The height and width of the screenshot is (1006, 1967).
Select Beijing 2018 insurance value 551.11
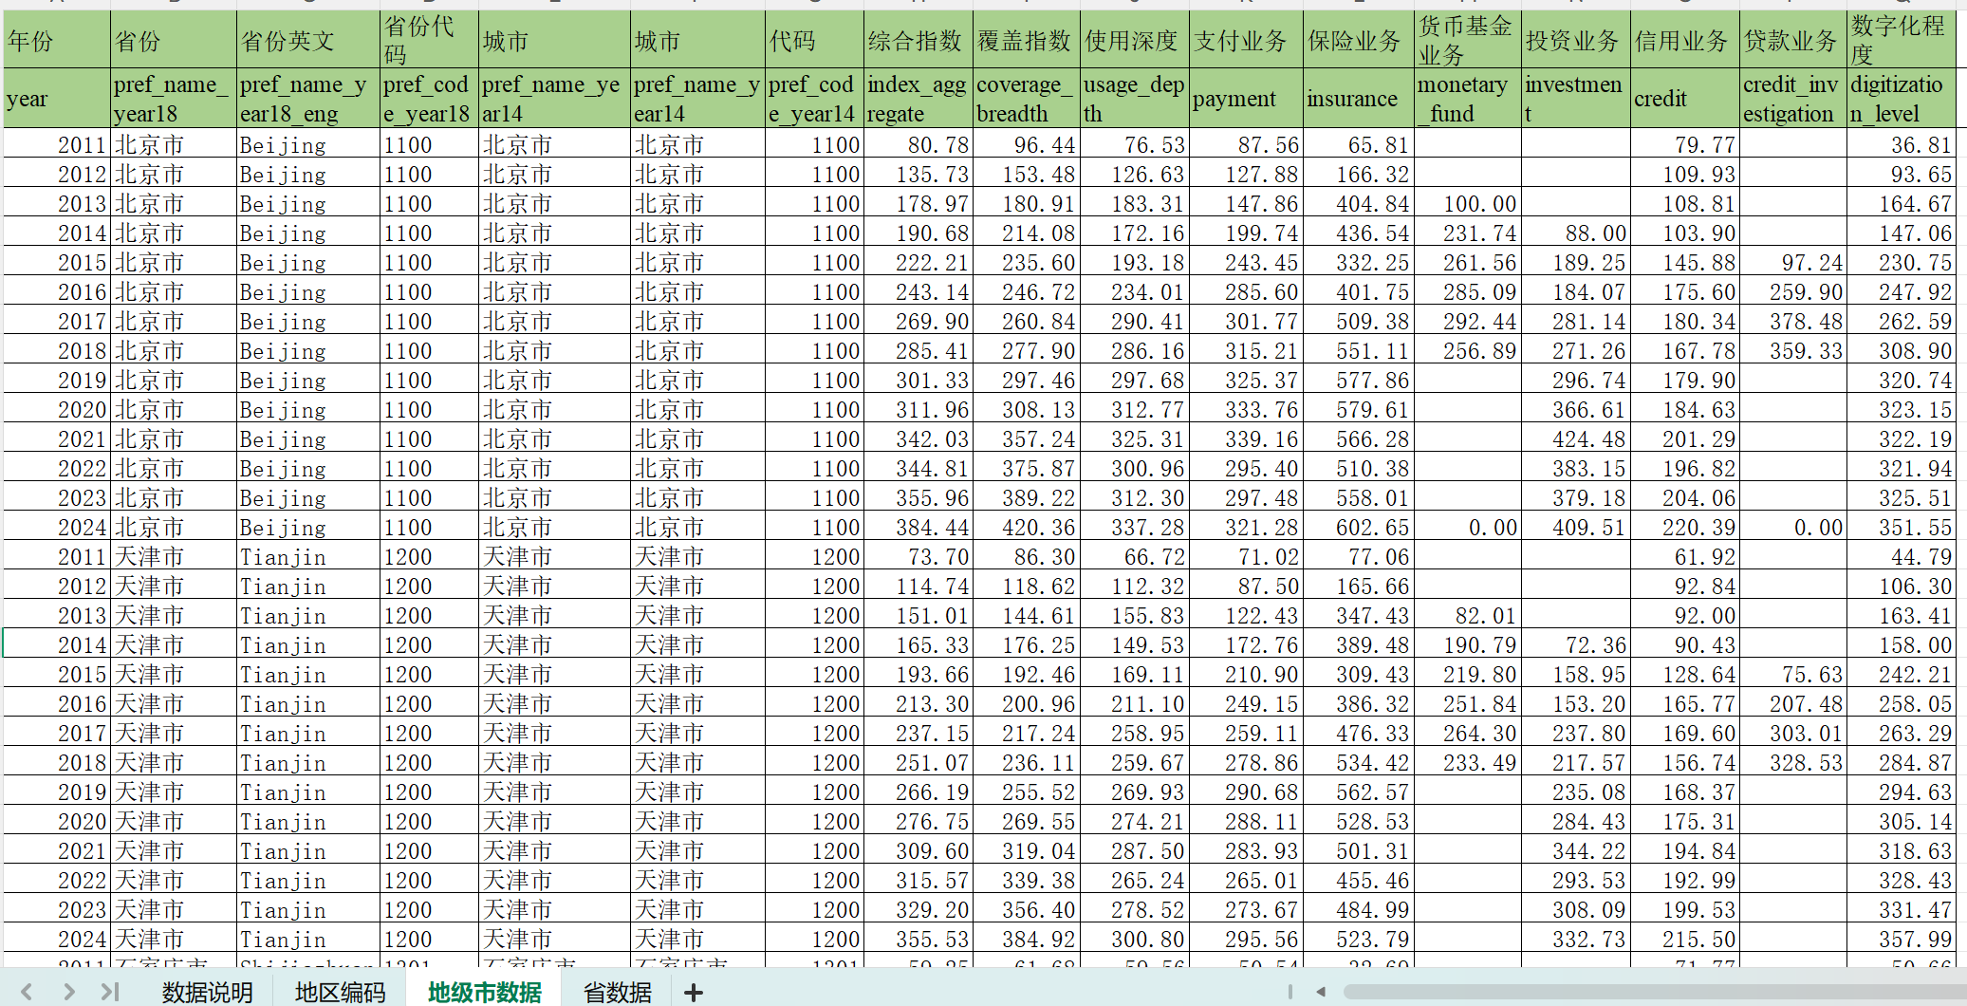click(x=1359, y=351)
